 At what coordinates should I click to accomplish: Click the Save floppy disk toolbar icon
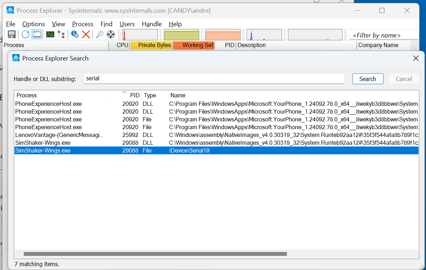tap(11, 34)
